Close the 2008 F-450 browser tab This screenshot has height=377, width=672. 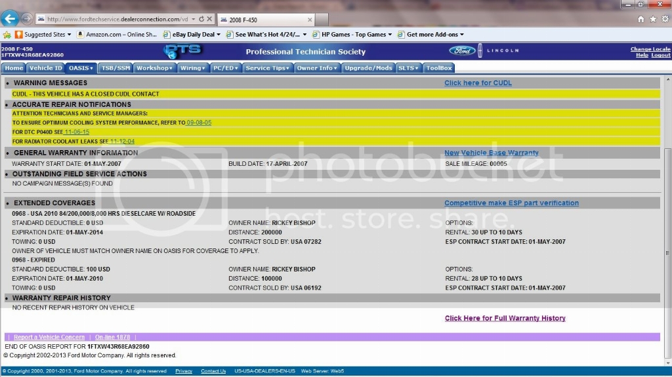pyautogui.click(x=310, y=20)
